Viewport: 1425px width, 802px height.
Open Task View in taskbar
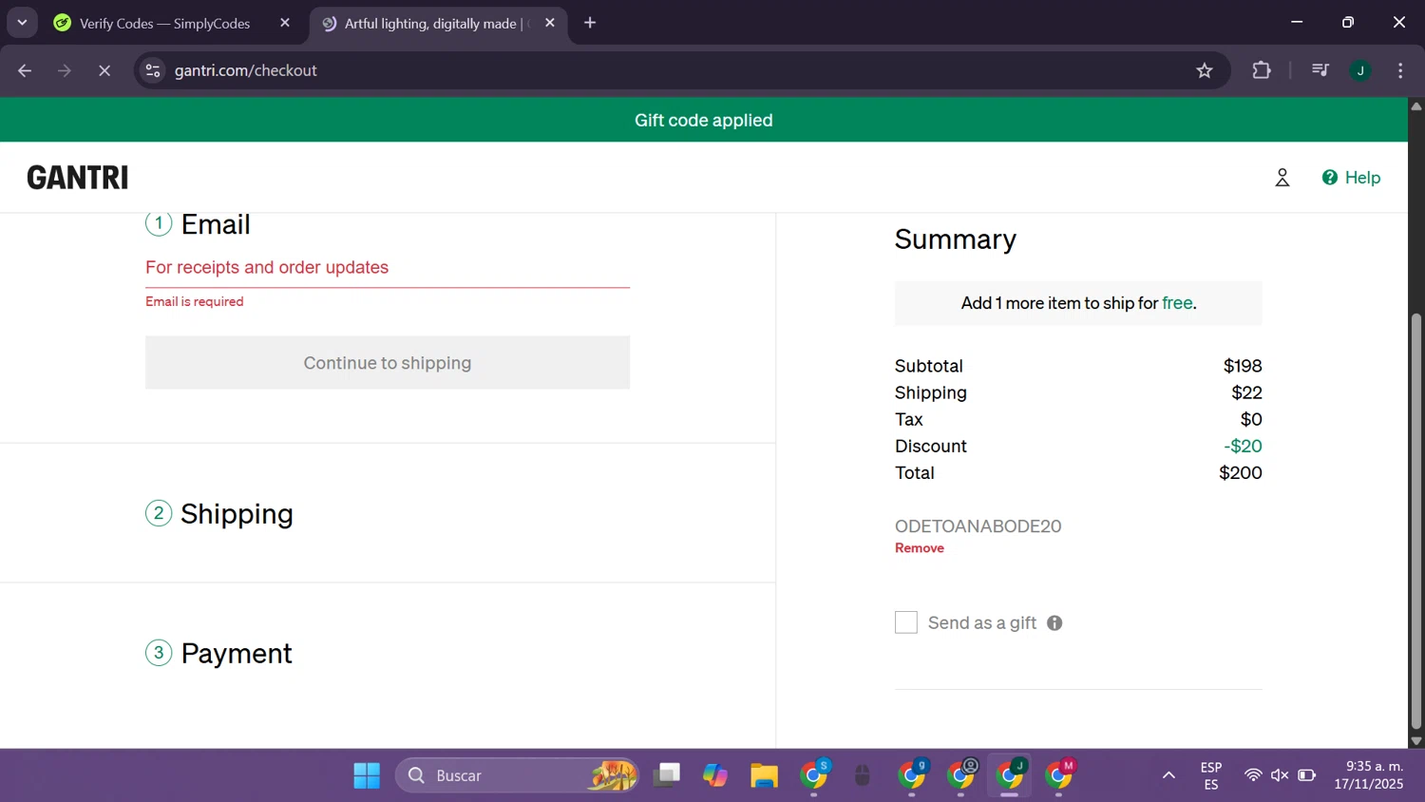click(x=667, y=775)
